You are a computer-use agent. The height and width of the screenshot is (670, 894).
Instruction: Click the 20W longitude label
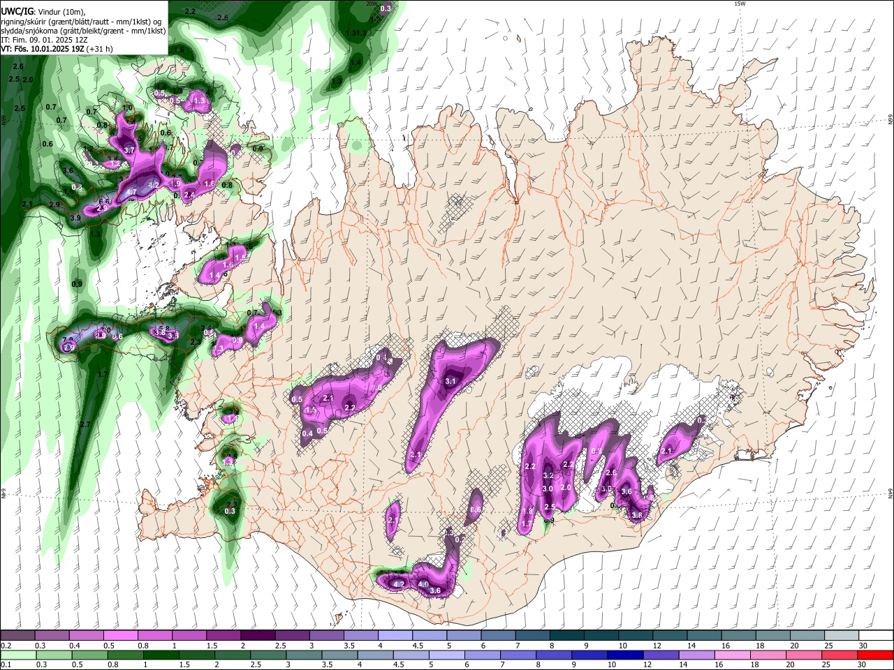372,3
